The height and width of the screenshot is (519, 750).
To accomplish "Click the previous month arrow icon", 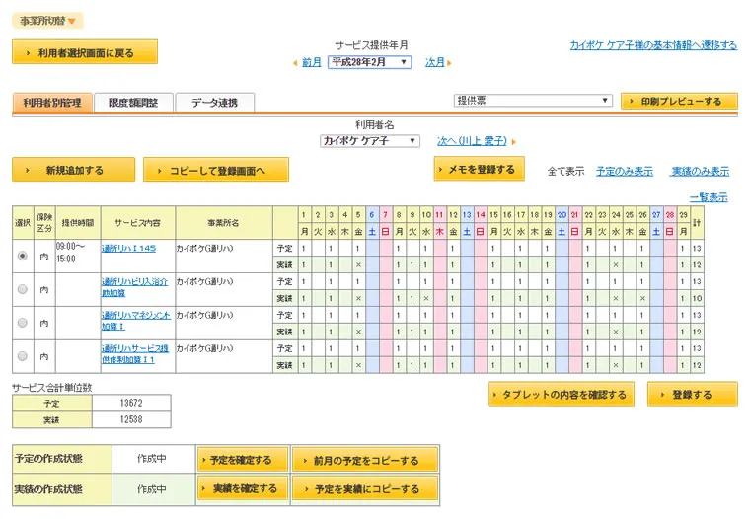I will point(295,63).
